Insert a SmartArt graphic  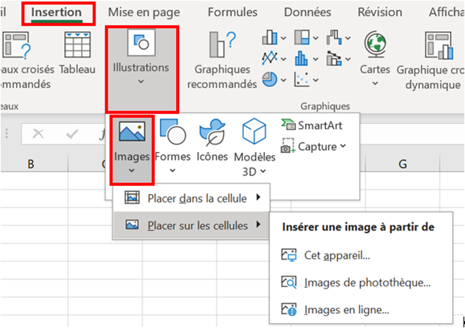pos(311,125)
